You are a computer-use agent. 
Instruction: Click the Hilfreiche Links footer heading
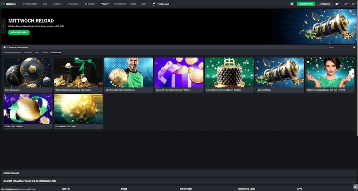point(247,189)
